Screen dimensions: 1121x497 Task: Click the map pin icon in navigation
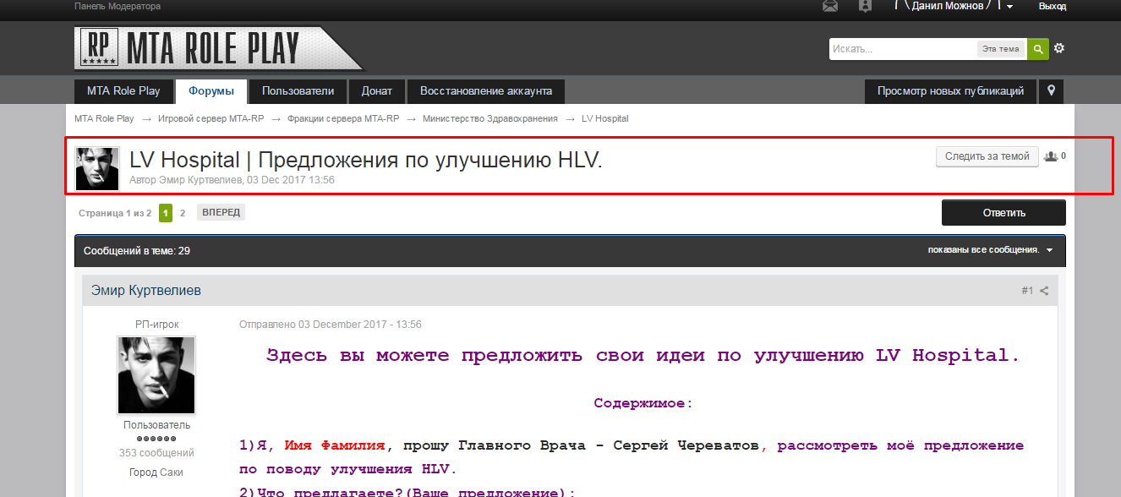[x=1051, y=91]
